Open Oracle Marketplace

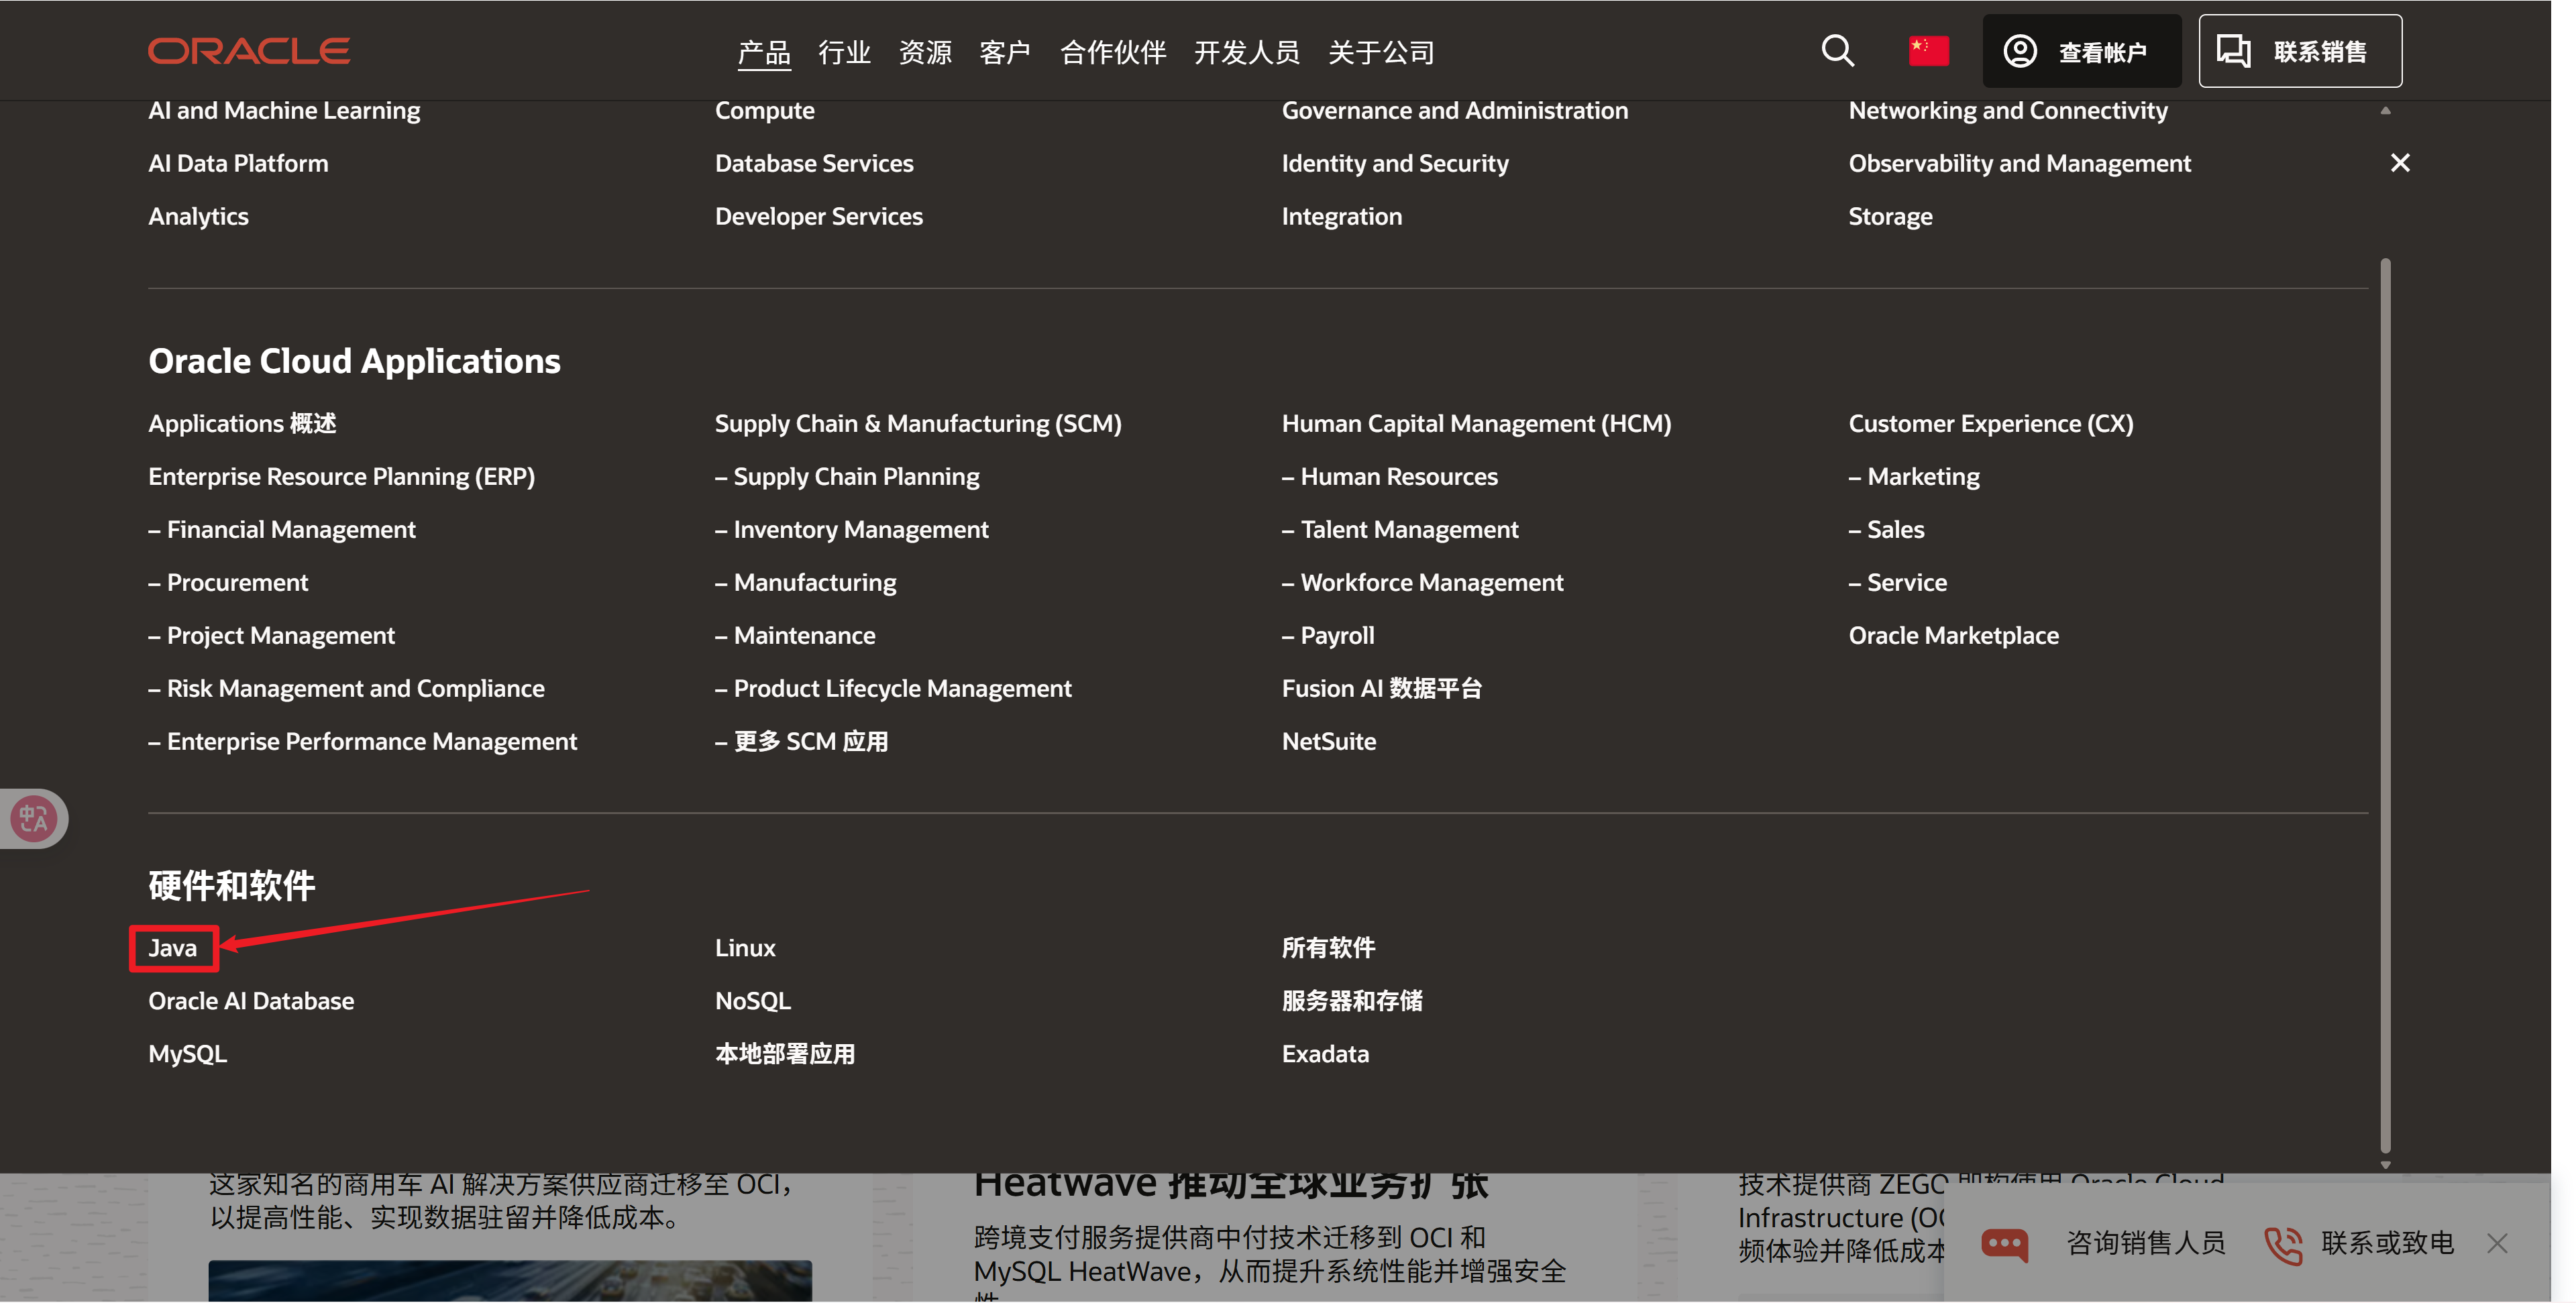point(1954,635)
